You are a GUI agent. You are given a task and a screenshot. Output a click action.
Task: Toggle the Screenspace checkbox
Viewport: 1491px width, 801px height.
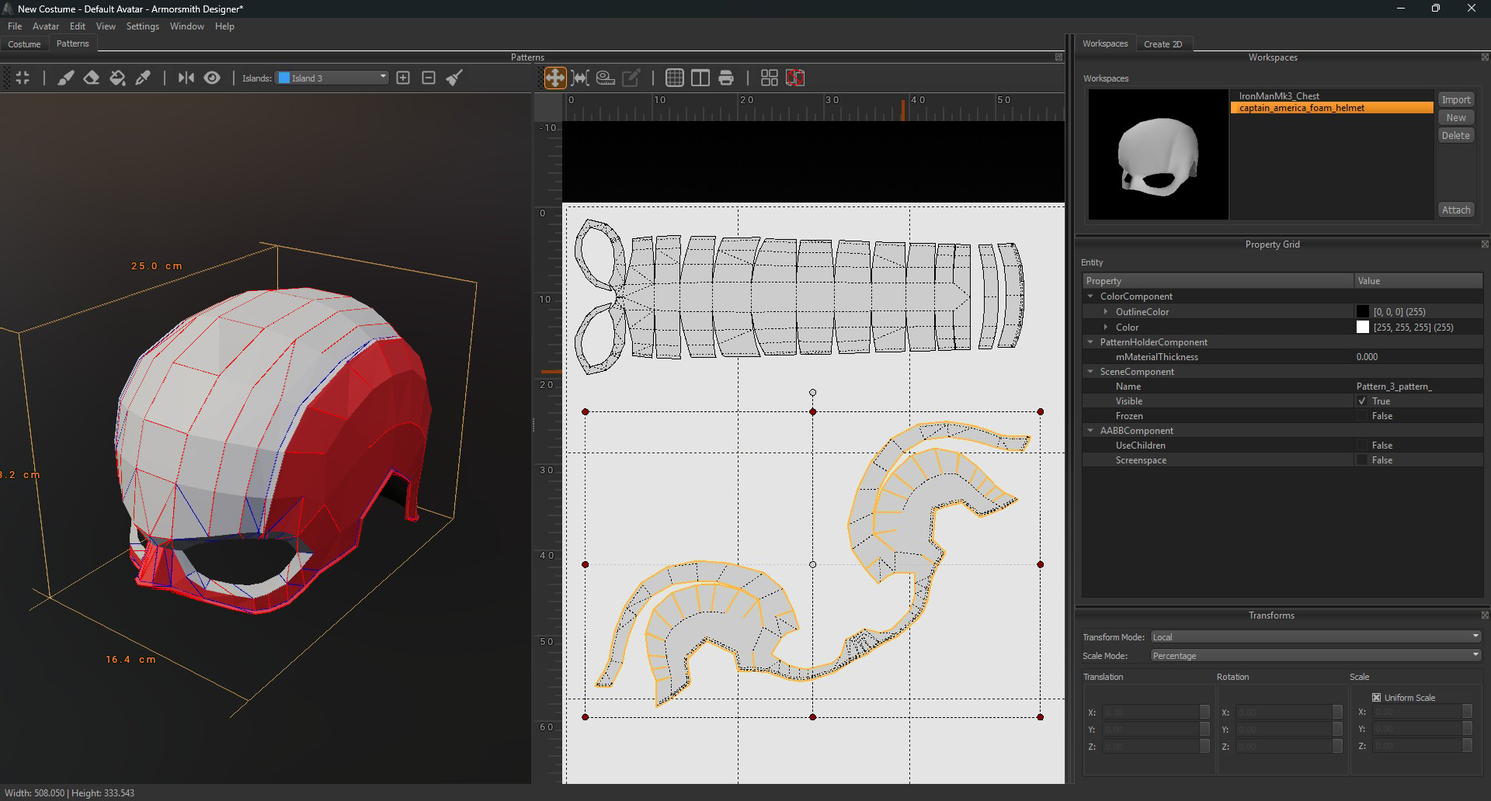(1362, 460)
